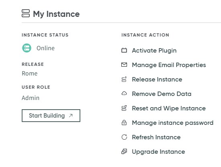Click the cloud icon beside Remove Demo Data

(124, 94)
